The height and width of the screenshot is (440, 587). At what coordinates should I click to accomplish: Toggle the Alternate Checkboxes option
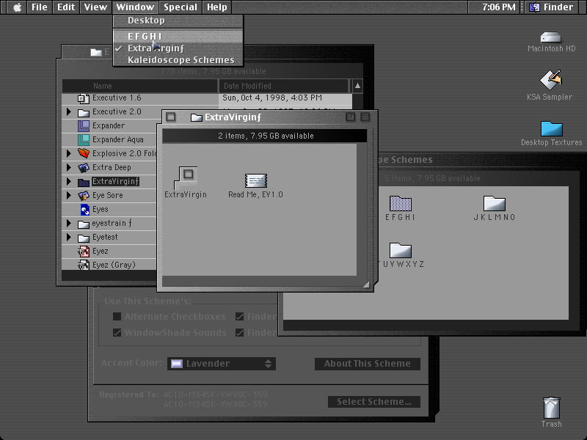coord(117,317)
